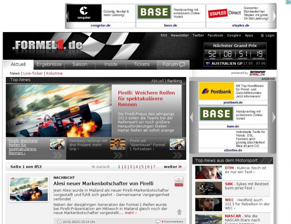Select the Live-Ticker submenu item
The image size is (291, 224).
pyautogui.click(x=33, y=73)
